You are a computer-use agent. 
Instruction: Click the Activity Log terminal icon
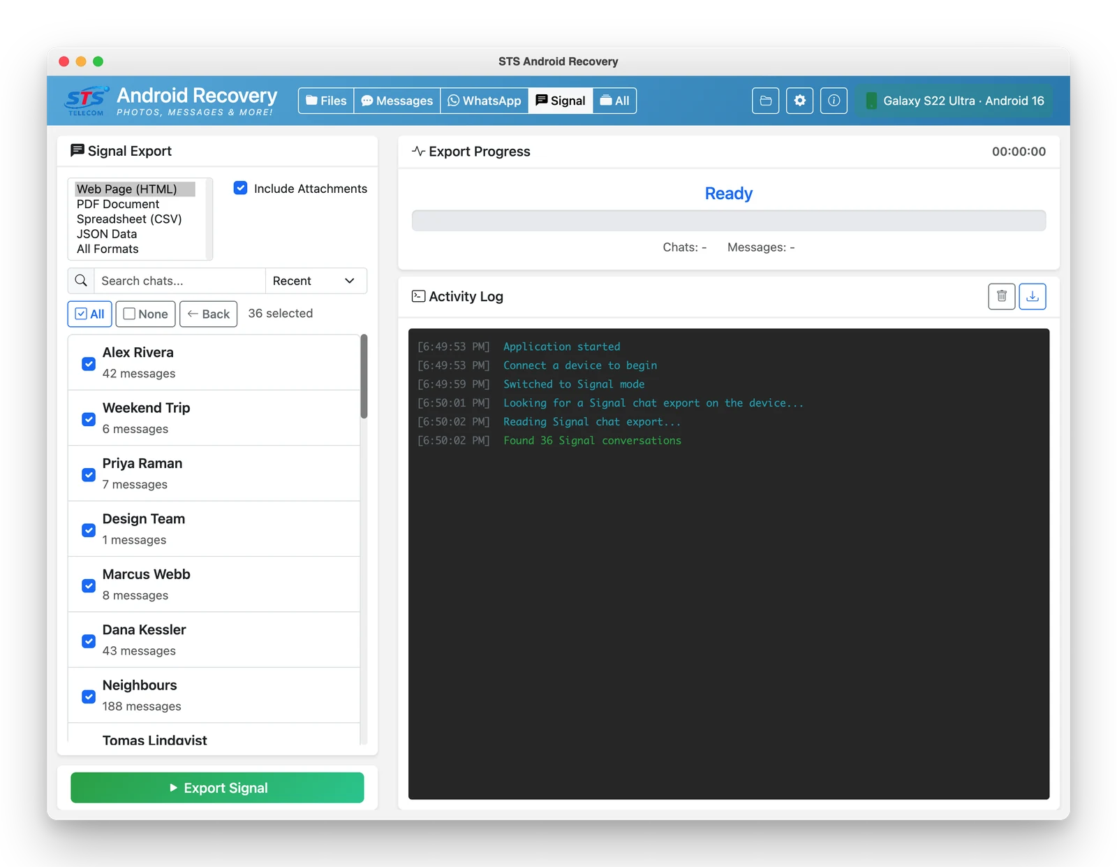[418, 296]
